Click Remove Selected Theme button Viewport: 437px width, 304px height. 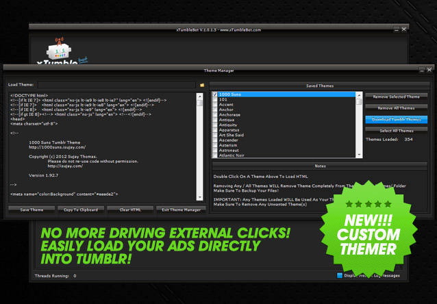tap(397, 97)
